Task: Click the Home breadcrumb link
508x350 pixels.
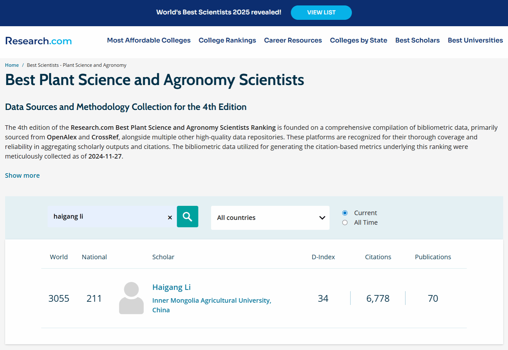Action: click(x=12, y=65)
